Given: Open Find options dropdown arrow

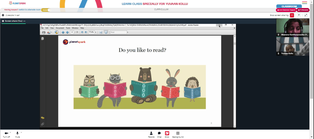Looking at the screenshot, I should (x=128, y=32).
